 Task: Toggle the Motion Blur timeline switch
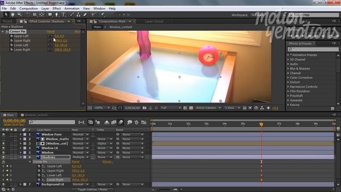[121, 122]
